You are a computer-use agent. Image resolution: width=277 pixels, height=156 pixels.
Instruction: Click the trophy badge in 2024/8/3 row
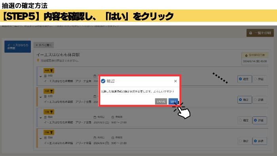pos(49,112)
